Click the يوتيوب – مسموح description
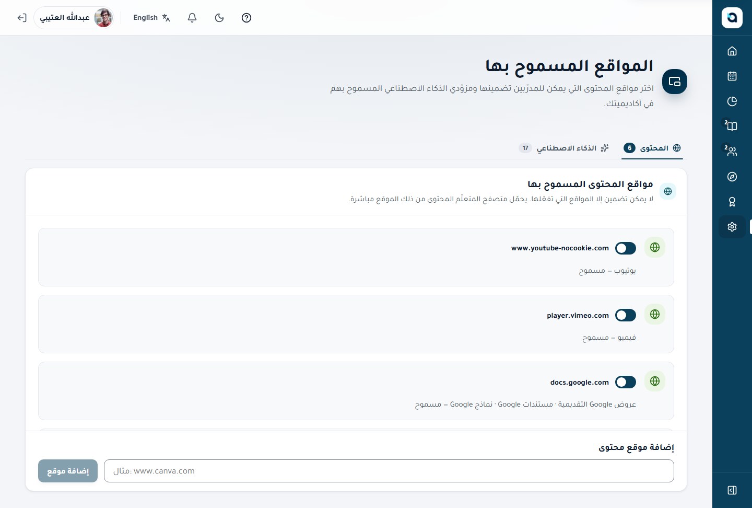 click(x=607, y=270)
